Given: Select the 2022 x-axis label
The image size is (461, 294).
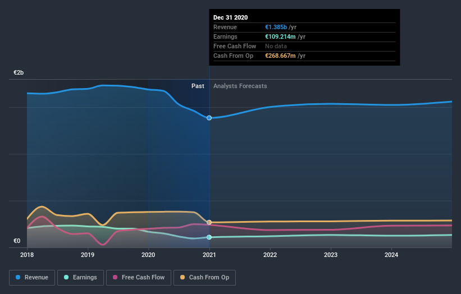Looking at the screenshot, I should (270, 255).
